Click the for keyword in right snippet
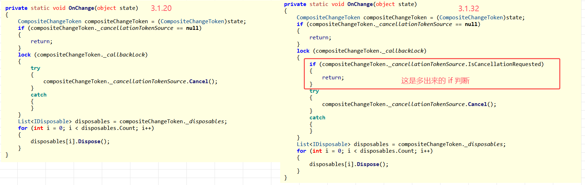Image resolution: width=585 pixels, height=185 pixels. pyautogui.click(x=301, y=151)
